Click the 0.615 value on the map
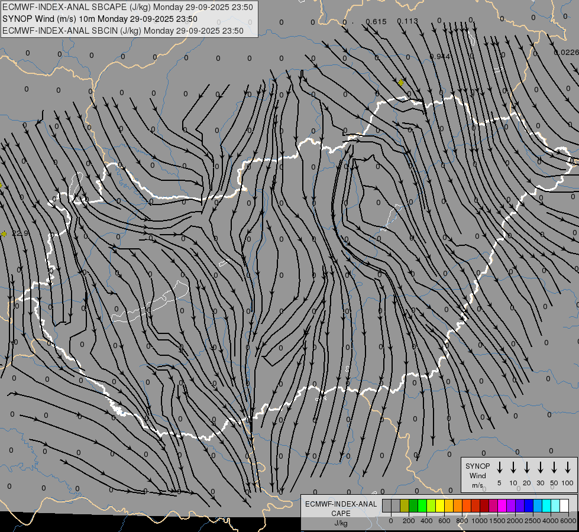 pos(376,21)
